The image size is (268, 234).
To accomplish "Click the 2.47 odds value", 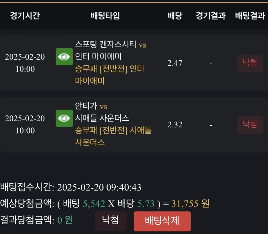I will point(175,63).
